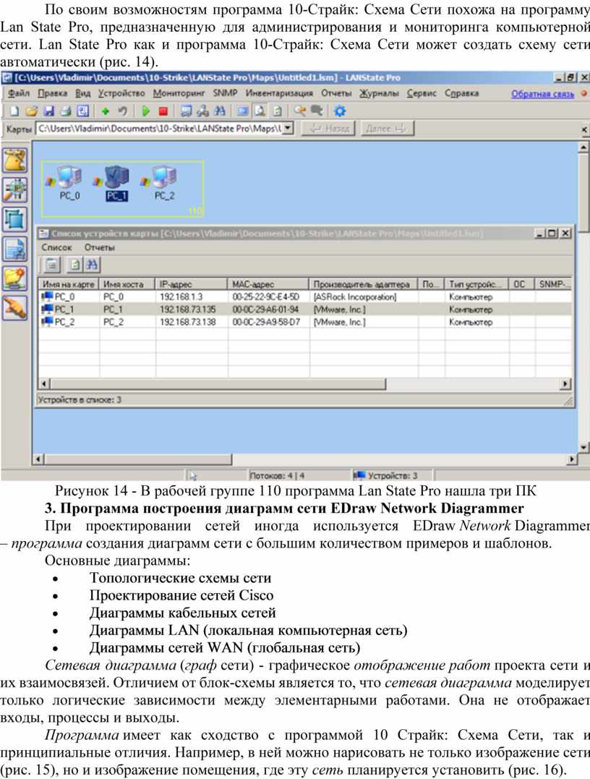Click the pointing hand side panel icon
This screenshot has width=590, height=779.
(15, 308)
